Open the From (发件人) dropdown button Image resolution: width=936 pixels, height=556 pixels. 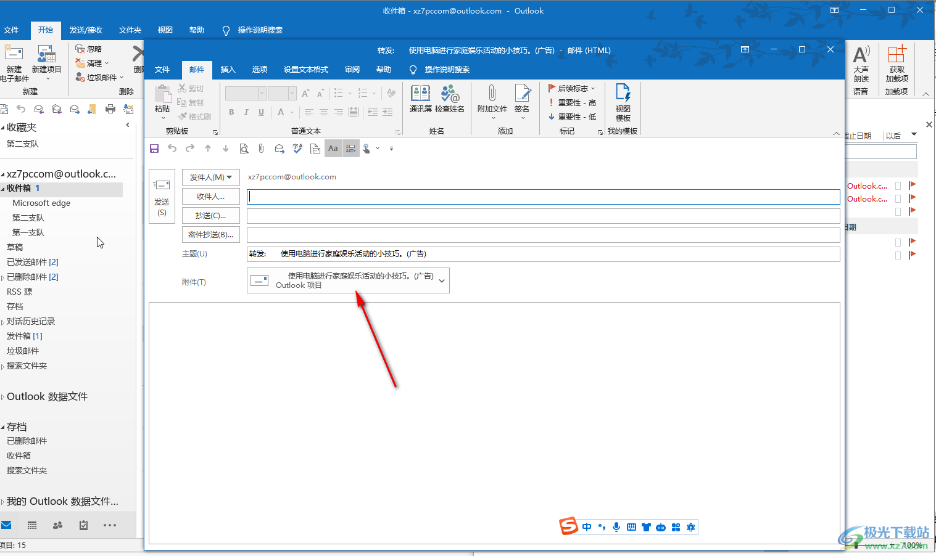pos(211,178)
